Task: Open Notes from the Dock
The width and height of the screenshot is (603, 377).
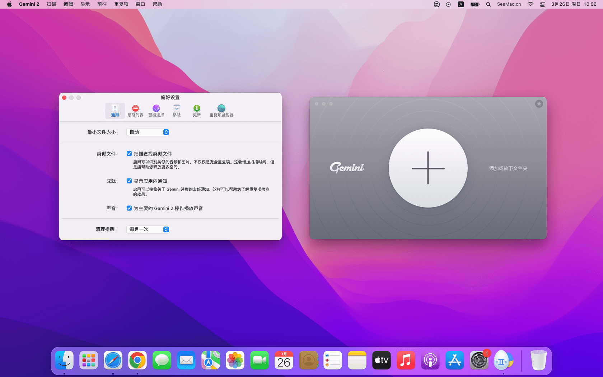Action: point(357,360)
